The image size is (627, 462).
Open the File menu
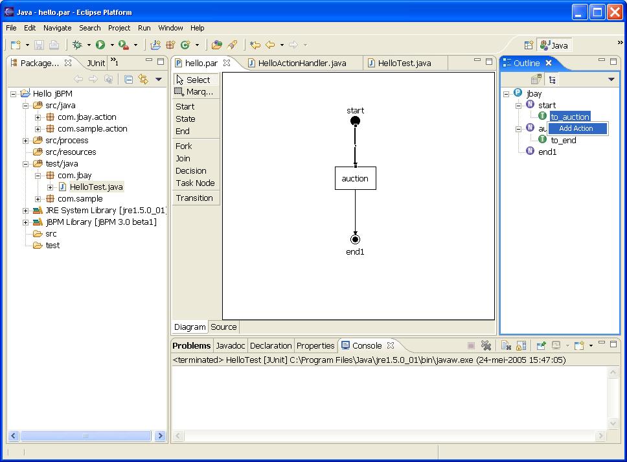click(x=11, y=28)
